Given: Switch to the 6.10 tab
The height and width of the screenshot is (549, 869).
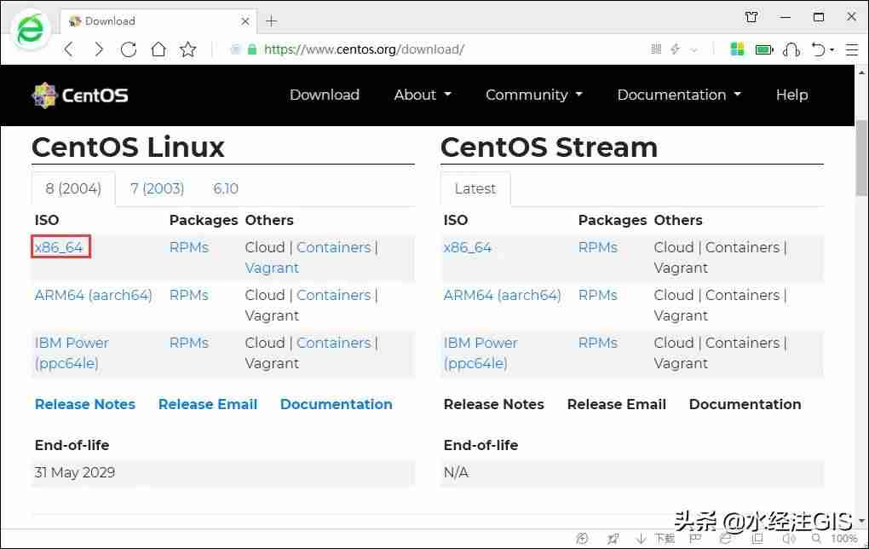Looking at the screenshot, I should pyautogui.click(x=226, y=188).
